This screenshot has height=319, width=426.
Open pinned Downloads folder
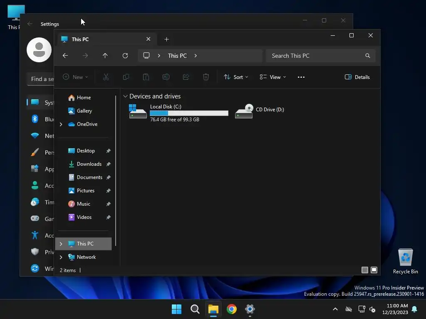85,164
